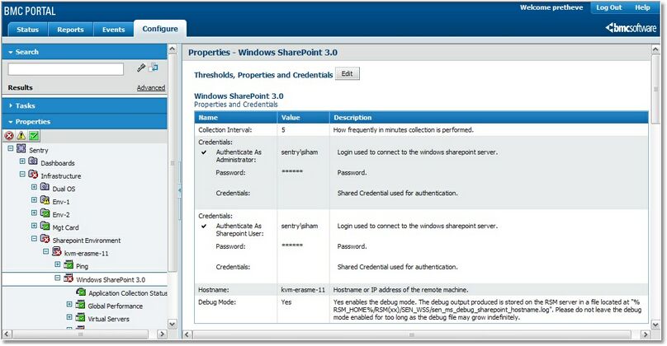Select the Mgt Card folder icon
The image size is (667, 346).
45,227
